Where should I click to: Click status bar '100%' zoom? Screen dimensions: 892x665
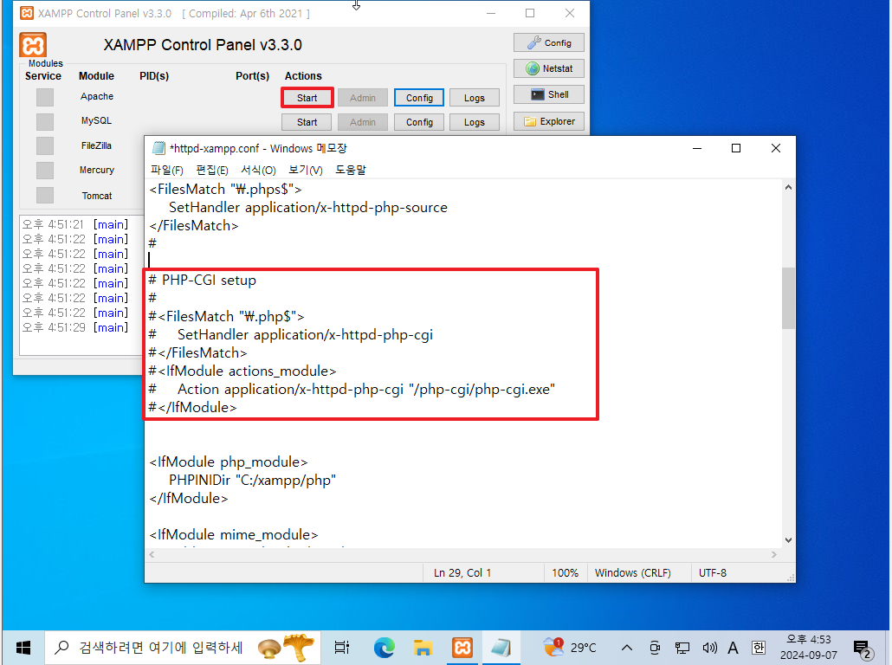[565, 573]
